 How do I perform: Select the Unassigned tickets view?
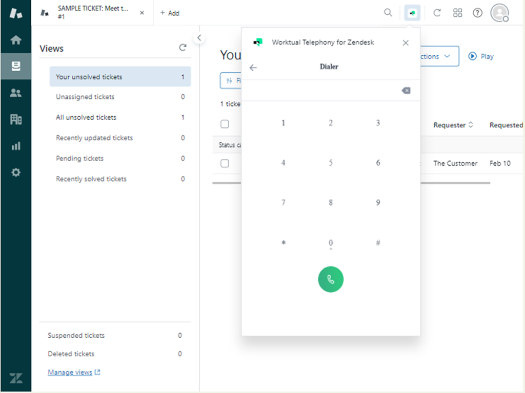coord(85,97)
